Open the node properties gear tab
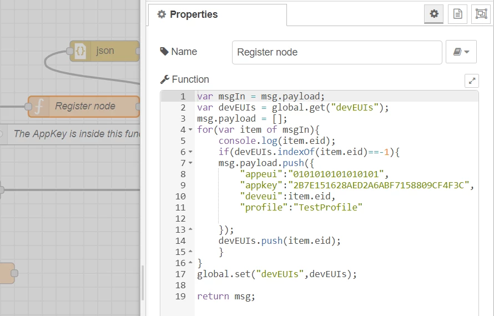The image size is (494, 316). 434,14
